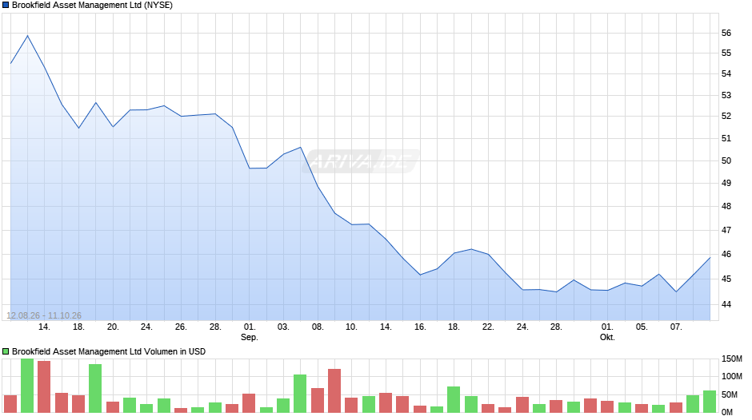Click the price axis label 56
The height and width of the screenshot is (420, 752).
coord(726,33)
